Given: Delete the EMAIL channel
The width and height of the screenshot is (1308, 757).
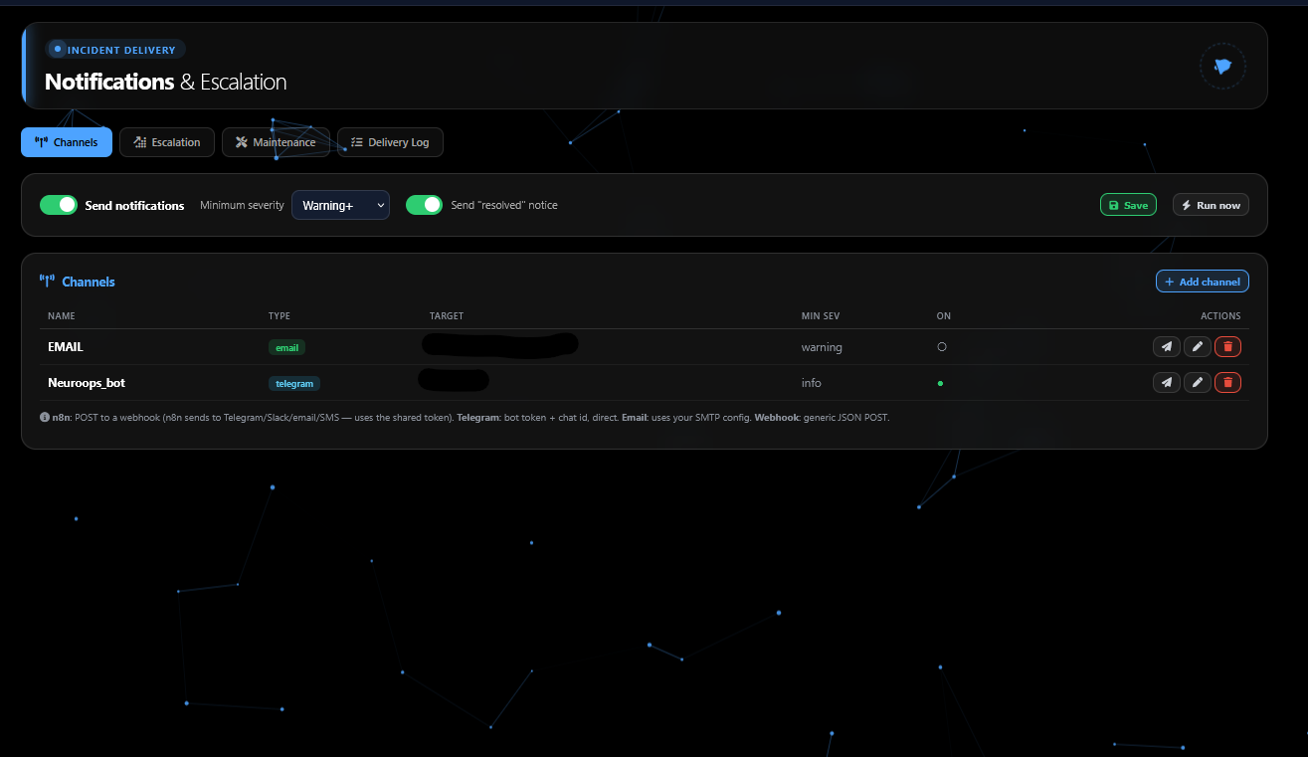Looking at the screenshot, I should tap(1227, 347).
